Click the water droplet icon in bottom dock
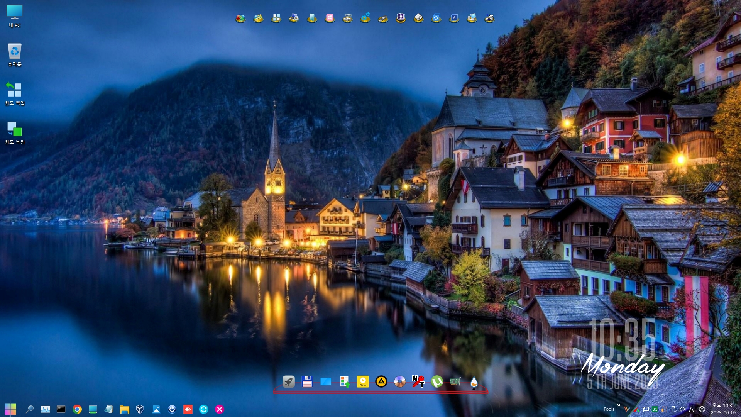741x417 pixels. point(474,382)
